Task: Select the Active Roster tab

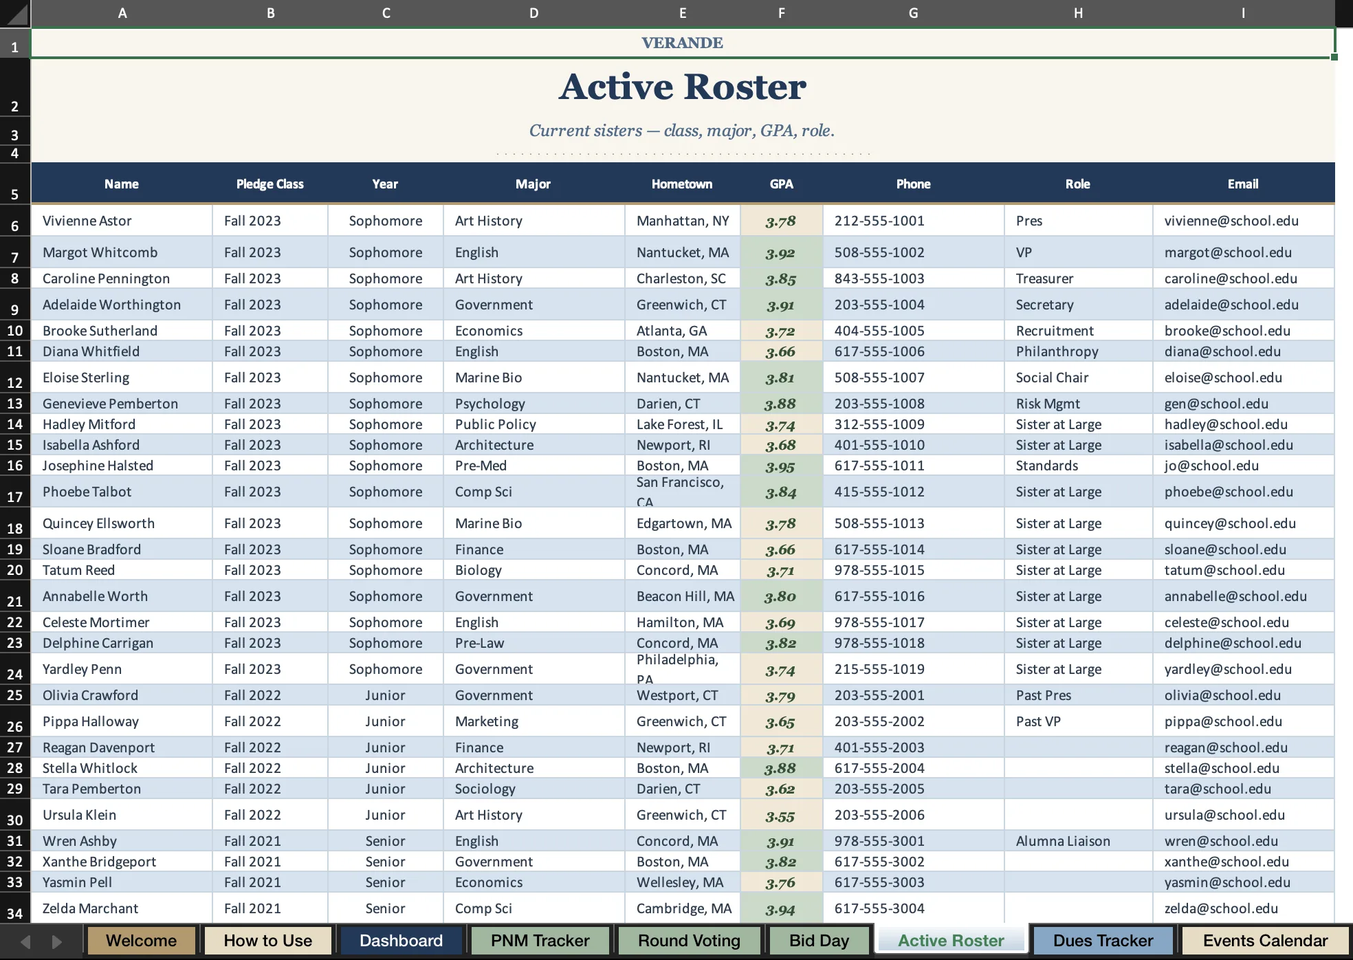Action: tap(951, 941)
